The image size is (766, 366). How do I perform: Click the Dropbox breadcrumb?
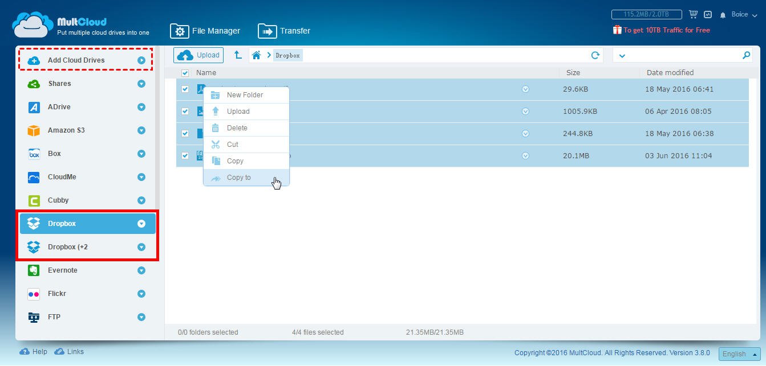(x=288, y=55)
